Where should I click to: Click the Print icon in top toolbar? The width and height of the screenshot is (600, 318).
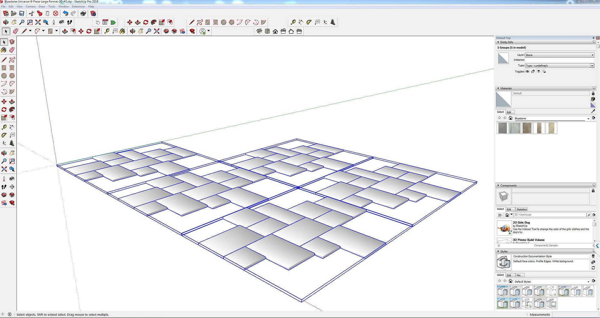tap(83, 13)
